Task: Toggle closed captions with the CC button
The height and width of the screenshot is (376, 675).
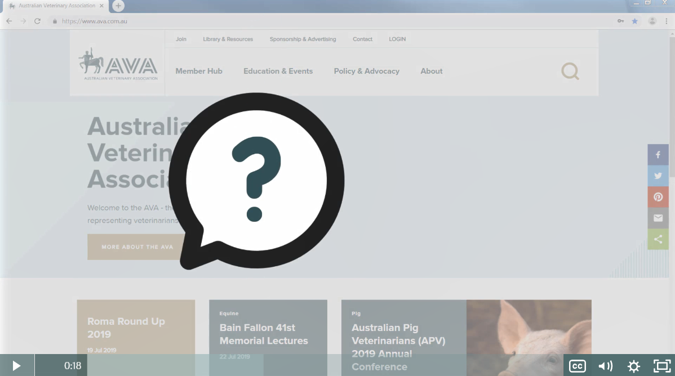Action: 578,366
